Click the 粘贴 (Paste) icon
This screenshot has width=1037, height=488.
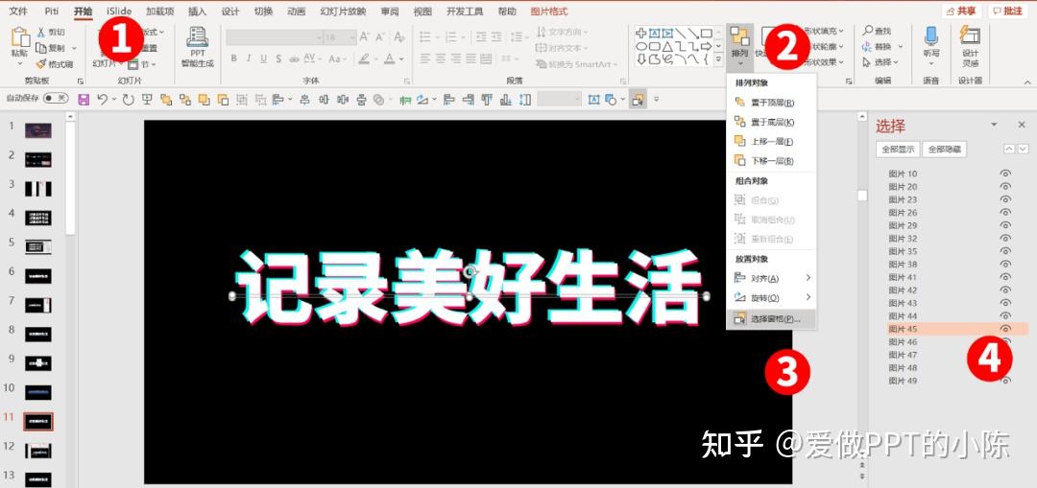click(x=20, y=37)
